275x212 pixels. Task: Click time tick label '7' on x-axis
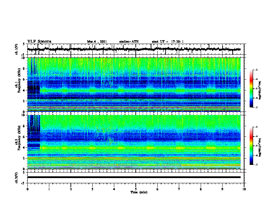179,189
